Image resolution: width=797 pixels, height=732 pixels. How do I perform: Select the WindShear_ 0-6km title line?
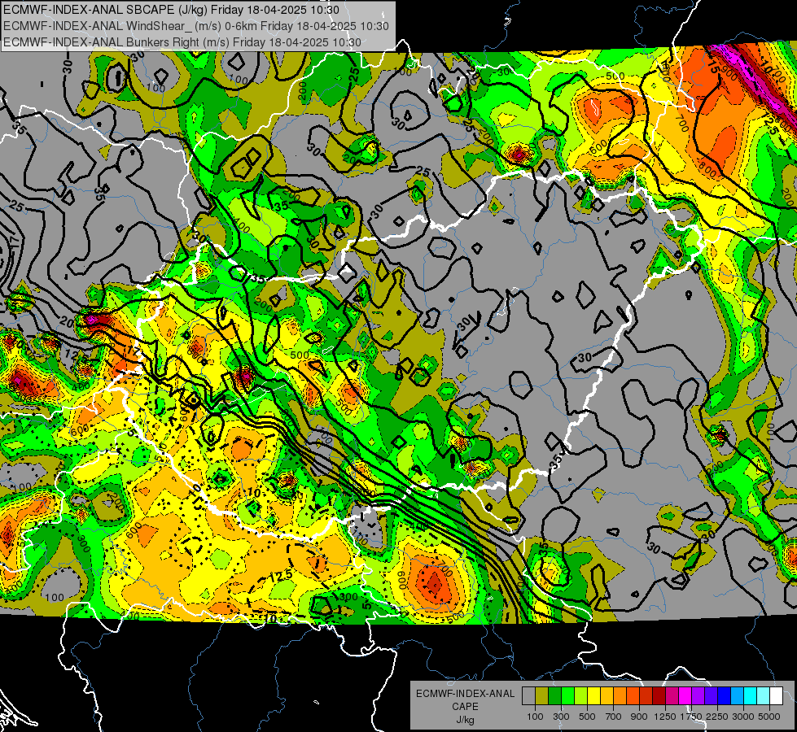(x=196, y=26)
